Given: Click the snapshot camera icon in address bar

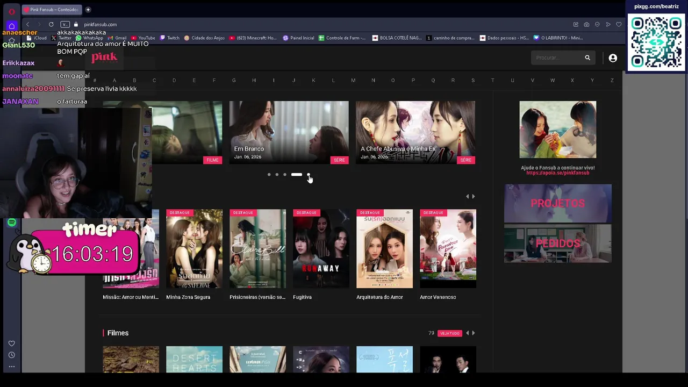Looking at the screenshot, I should [586, 24].
